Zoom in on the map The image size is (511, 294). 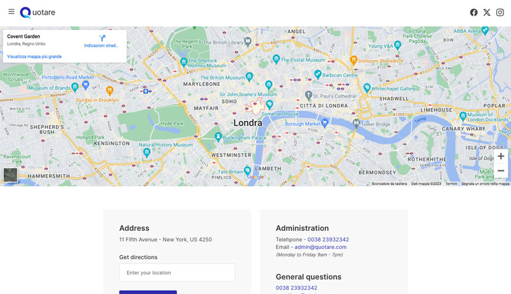500,156
